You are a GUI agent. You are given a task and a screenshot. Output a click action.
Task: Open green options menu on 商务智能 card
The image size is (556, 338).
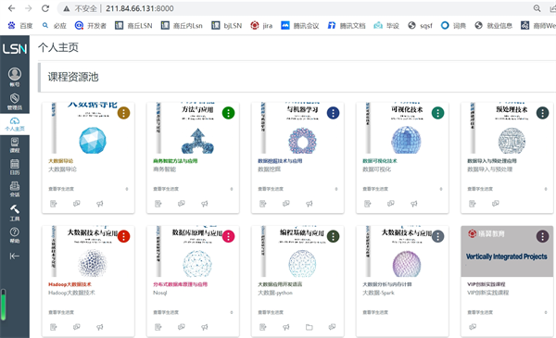pos(228,113)
